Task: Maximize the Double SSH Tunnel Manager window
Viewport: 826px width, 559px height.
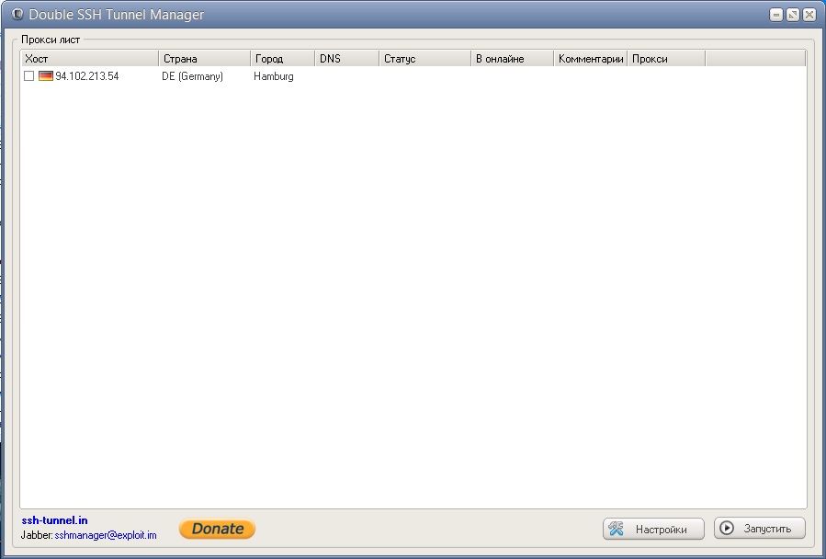Action: 793,15
